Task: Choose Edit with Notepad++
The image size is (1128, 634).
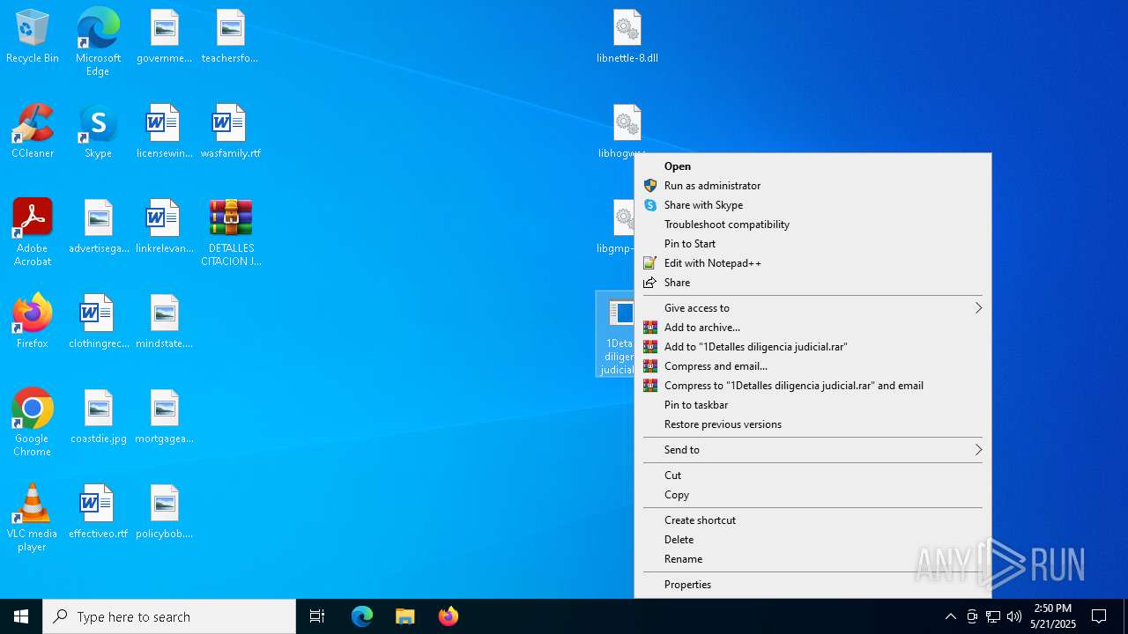Action: pyautogui.click(x=813, y=263)
